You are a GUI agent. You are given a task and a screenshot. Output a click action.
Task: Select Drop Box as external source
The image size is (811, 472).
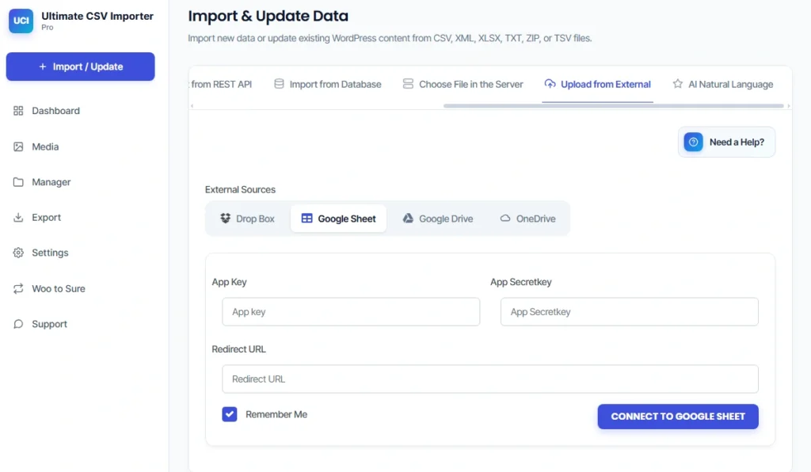click(247, 219)
